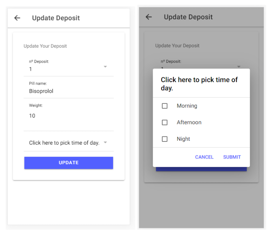The image size is (271, 236).
Task: Click the blue UPDATE button
Action: click(x=68, y=163)
